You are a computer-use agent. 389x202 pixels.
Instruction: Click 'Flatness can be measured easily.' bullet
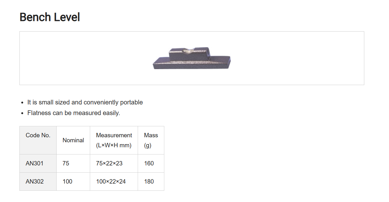click(x=74, y=113)
